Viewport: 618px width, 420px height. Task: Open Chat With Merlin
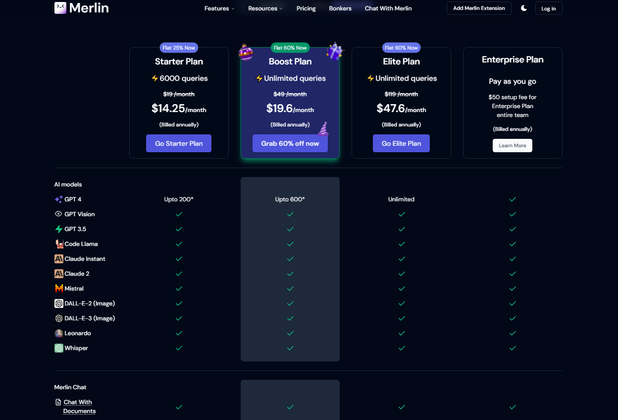(388, 8)
